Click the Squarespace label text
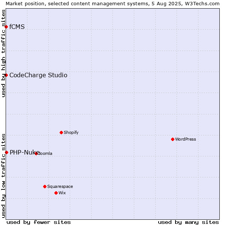The height and width of the screenshot is (225, 225). pos(60,186)
